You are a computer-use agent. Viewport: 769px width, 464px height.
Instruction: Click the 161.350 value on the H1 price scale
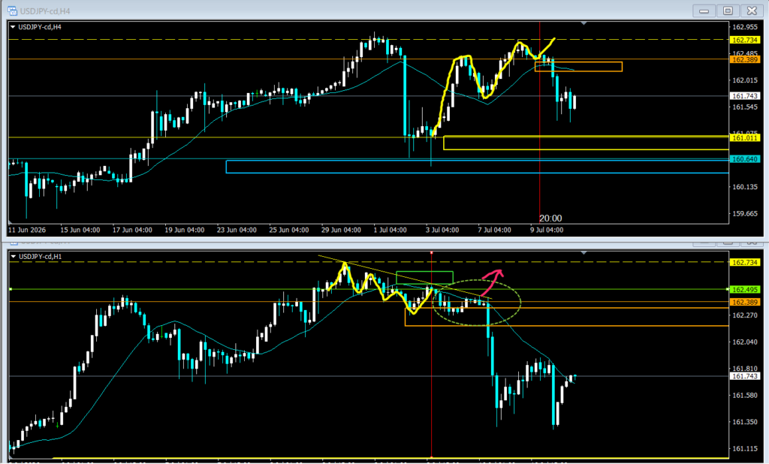(x=745, y=422)
